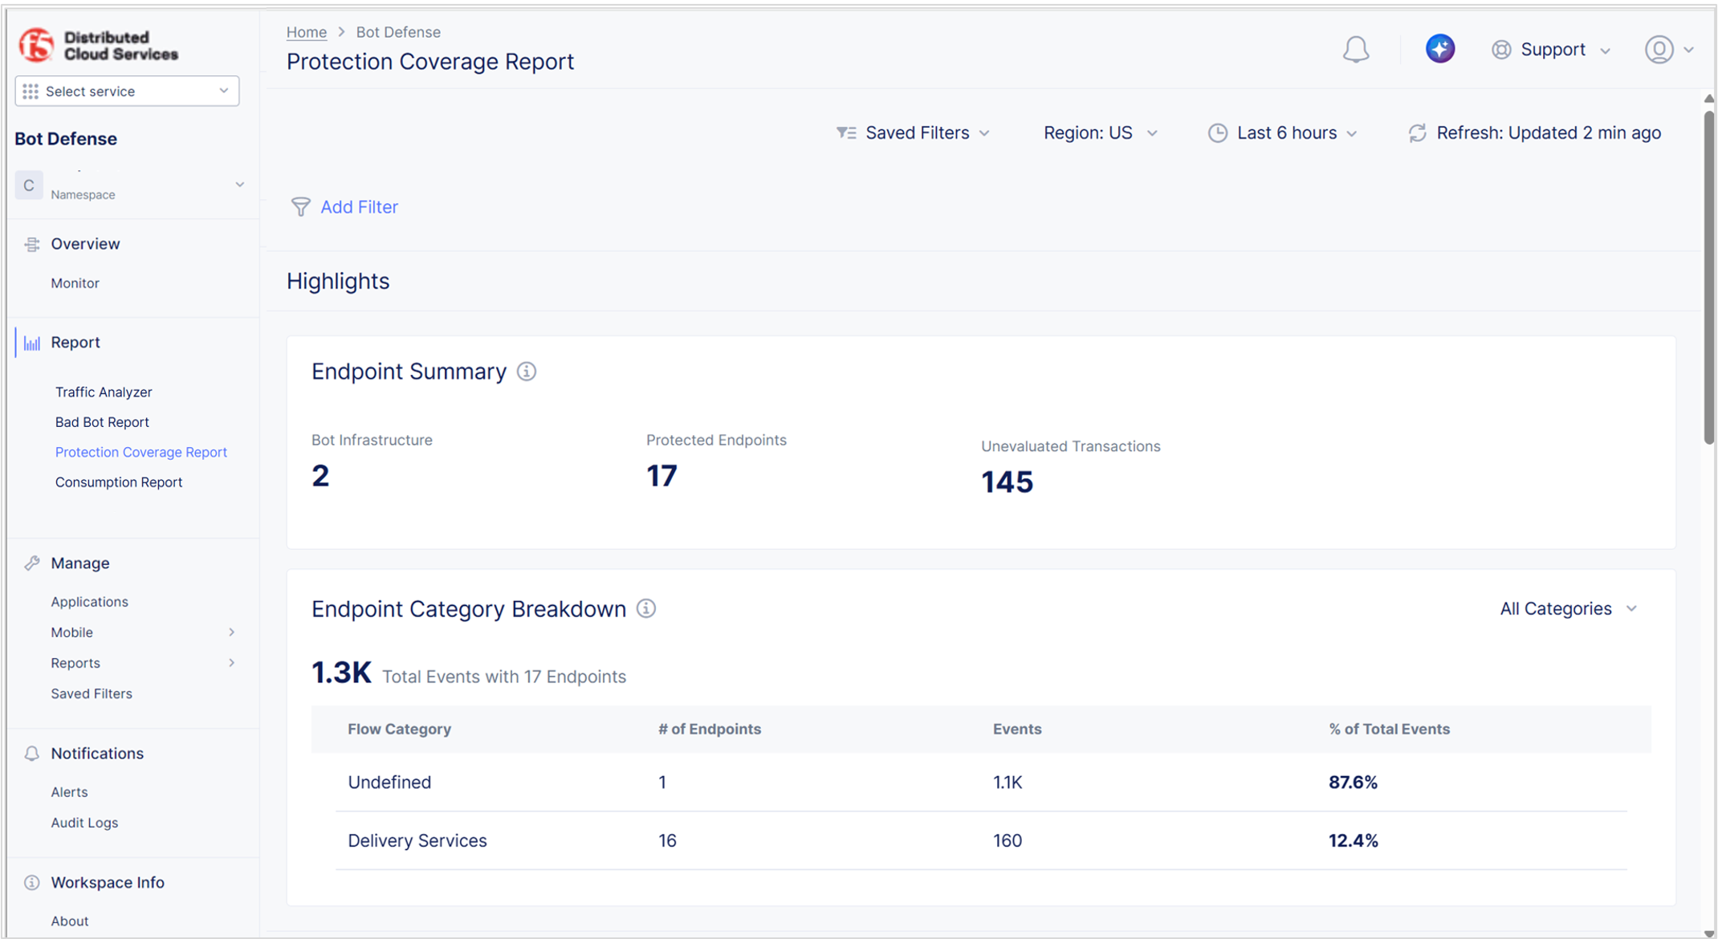Open the Report section icon in sidebar
Viewport: 1718px width, 939px height.
(x=31, y=342)
